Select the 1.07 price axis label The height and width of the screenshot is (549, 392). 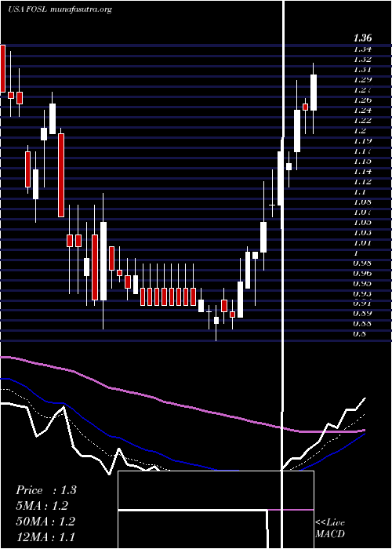(x=363, y=212)
